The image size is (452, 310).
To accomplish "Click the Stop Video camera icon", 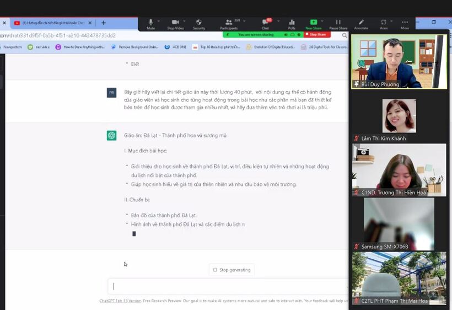I will 175,23.
